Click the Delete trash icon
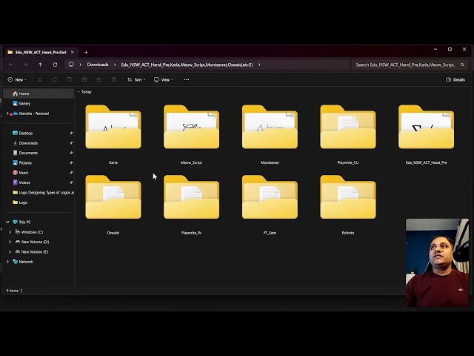This screenshot has height=356, width=474. coord(114,79)
